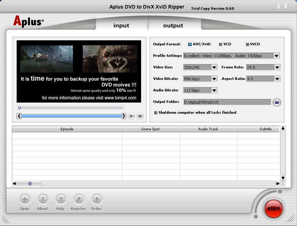Expand the Audio Bitrate dropdown

[x=214, y=90]
